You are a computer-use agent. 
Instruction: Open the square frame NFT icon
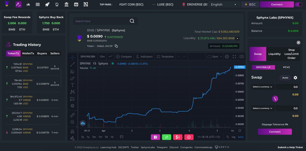pos(86,4)
